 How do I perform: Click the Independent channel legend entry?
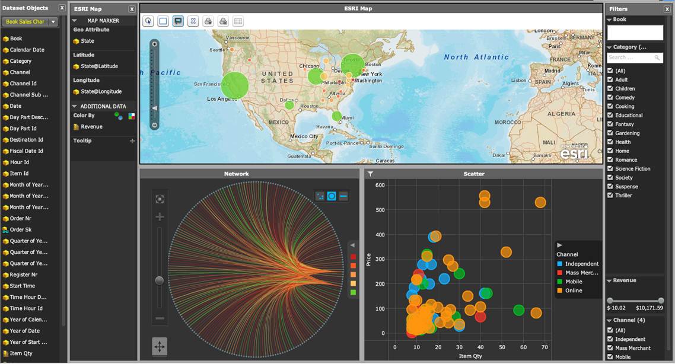tap(578, 264)
